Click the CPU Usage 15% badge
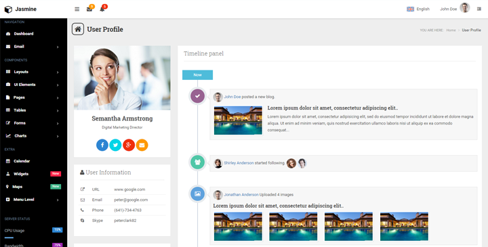 coord(57,230)
